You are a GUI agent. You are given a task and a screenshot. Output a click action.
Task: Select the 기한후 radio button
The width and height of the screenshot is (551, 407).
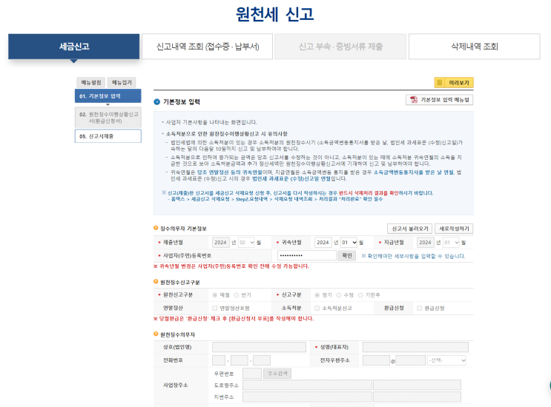360,295
